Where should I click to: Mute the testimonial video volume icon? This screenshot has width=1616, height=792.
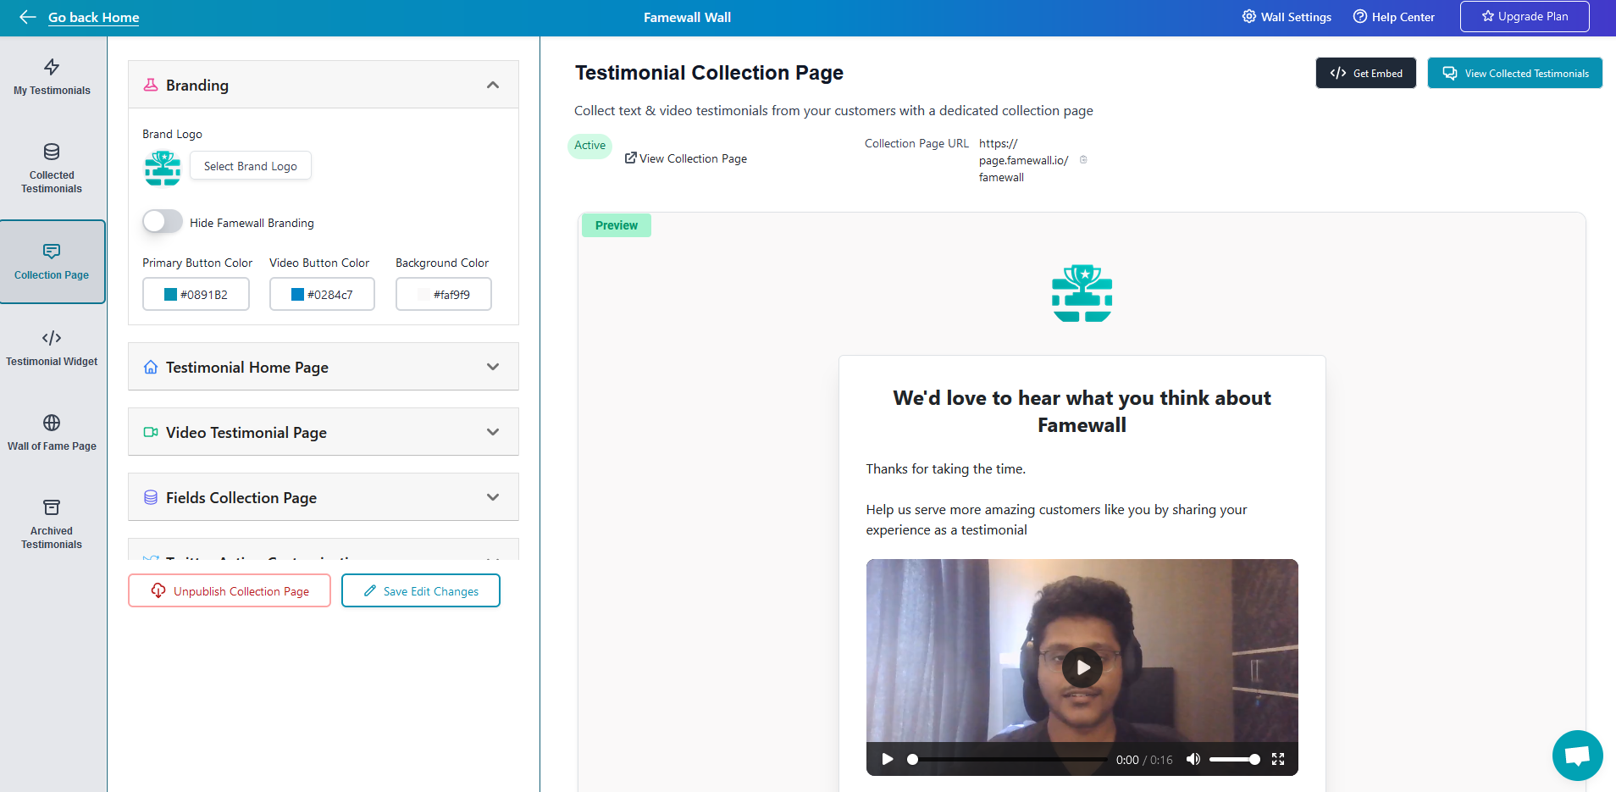pos(1193,759)
